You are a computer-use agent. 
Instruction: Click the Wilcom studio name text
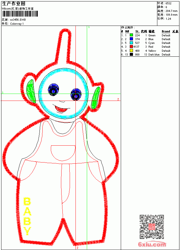pyautogui.click(x=18, y=9)
